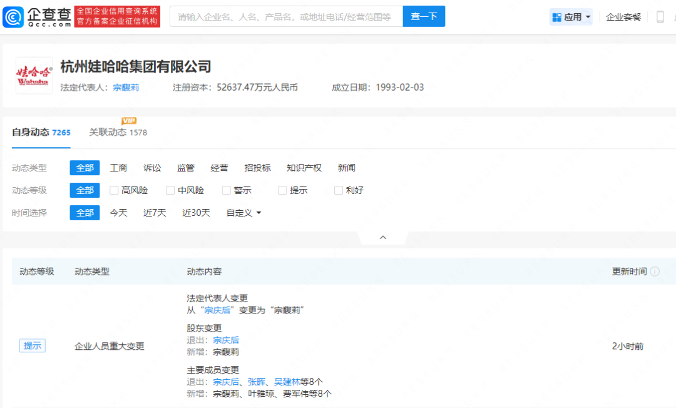This screenshot has height=408, width=676.
Task: Click the mobile phone icon in the top bar
Action: coord(662,16)
